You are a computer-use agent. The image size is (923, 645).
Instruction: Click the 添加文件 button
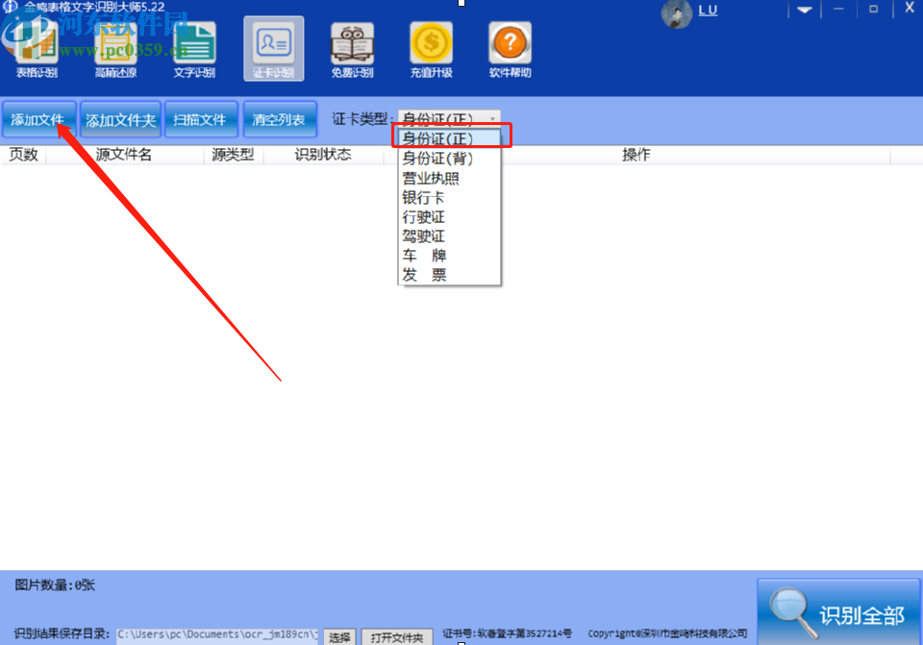click(x=38, y=117)
